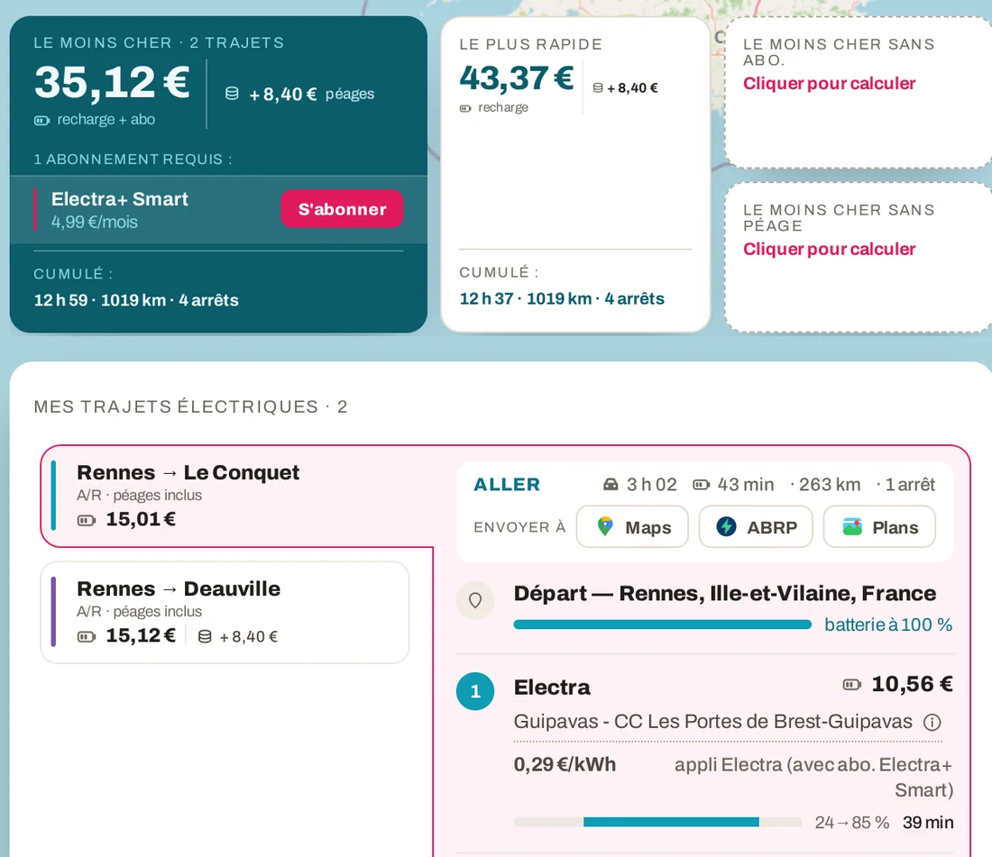This screenshot has width=992, height=857.
Task: Open the Le moins cher 35,12 € card
Action: pyautogui.click(x=218, y=175)
